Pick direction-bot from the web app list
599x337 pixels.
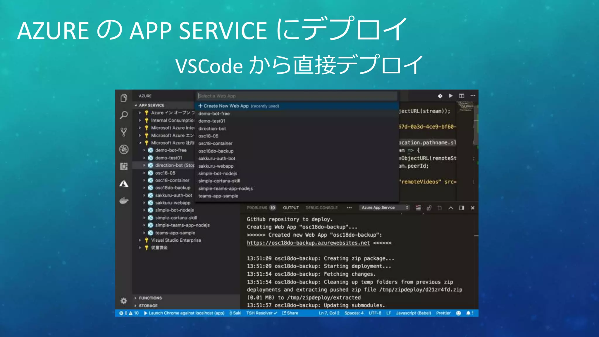[297, 128]
